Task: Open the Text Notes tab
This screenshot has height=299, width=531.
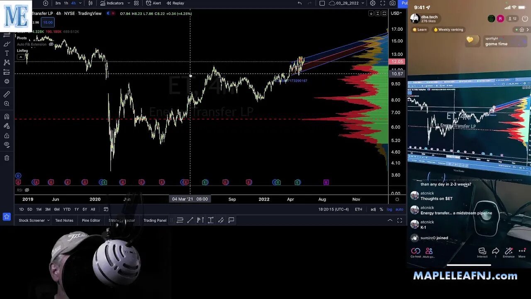Action: (64, 221)
